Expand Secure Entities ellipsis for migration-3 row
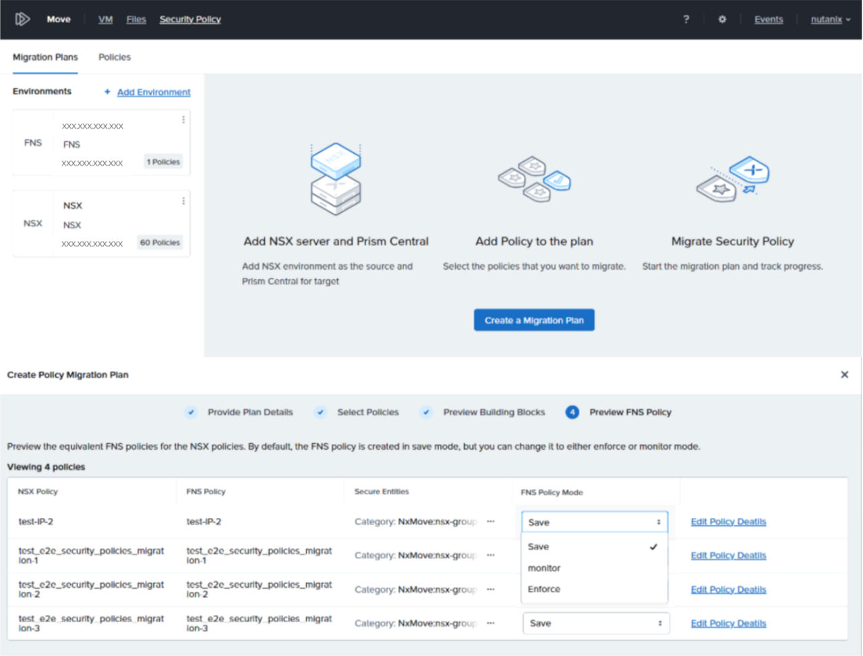 491,623
